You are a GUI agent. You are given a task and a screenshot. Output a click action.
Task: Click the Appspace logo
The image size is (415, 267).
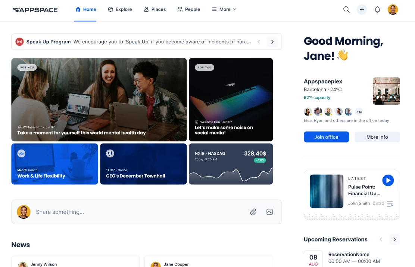pos(35,10)
